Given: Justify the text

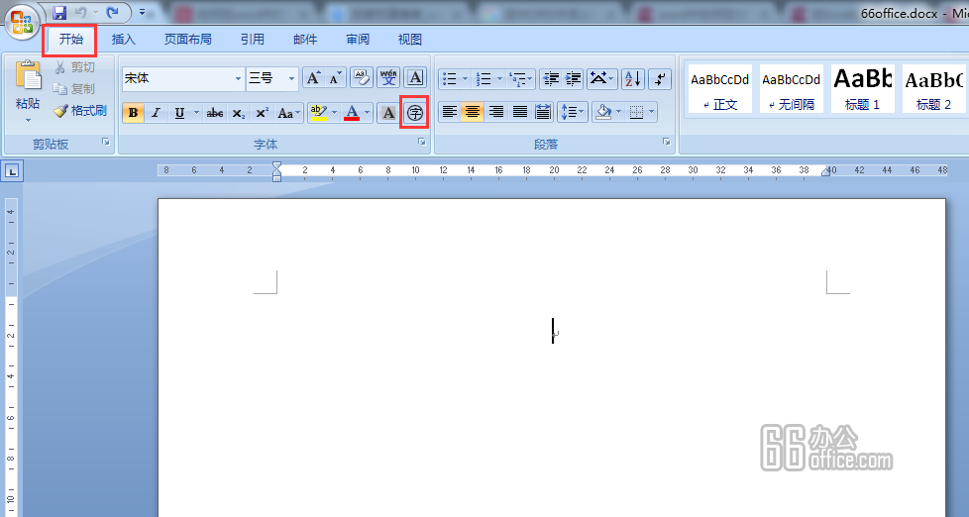Looking at the screenshot, I should point(520,112).
